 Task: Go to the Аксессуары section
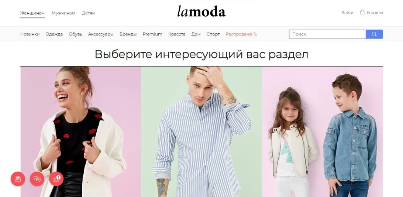[x=101, y=34]
